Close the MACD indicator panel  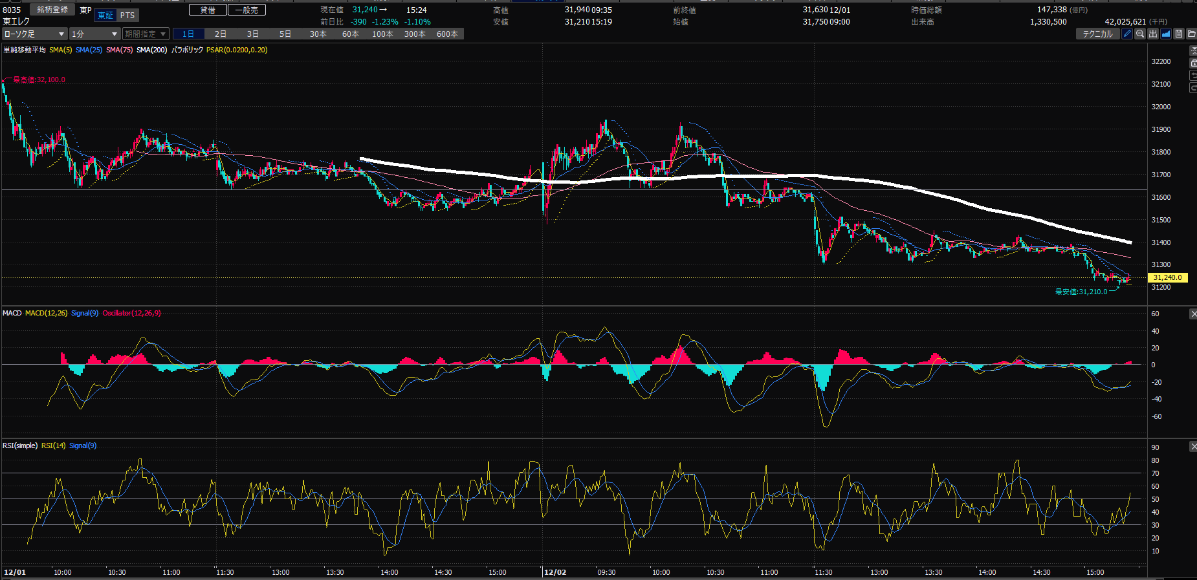1193,314
